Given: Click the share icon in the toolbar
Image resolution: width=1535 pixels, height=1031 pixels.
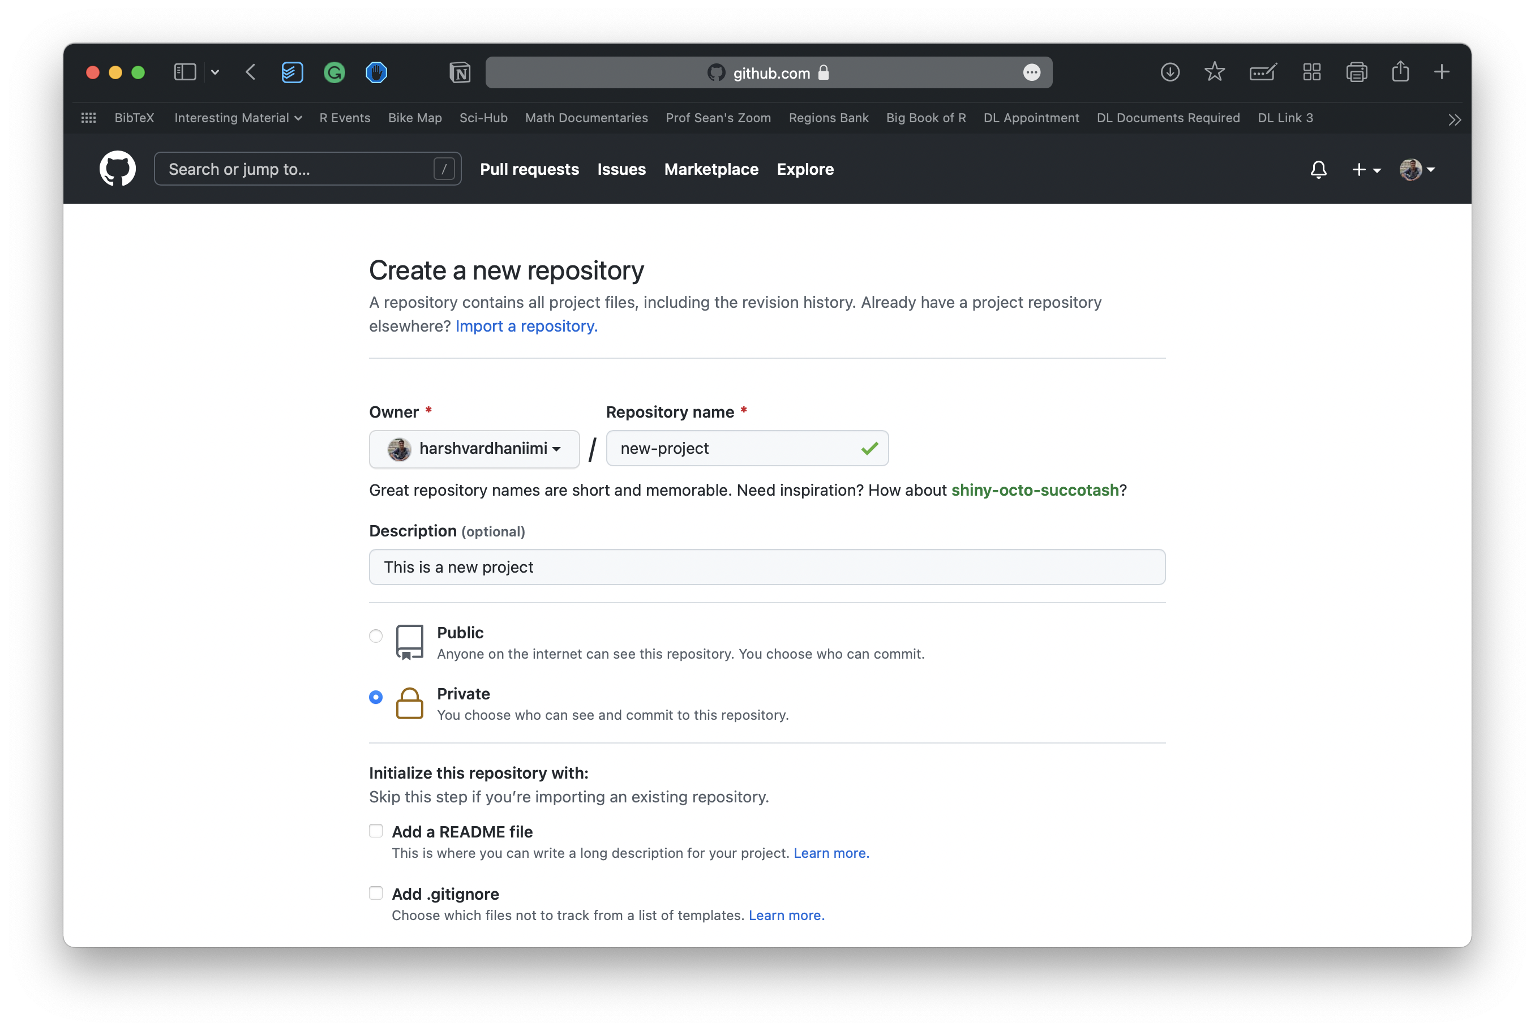Looking at the screenshot, I should tap(1400, 72).
